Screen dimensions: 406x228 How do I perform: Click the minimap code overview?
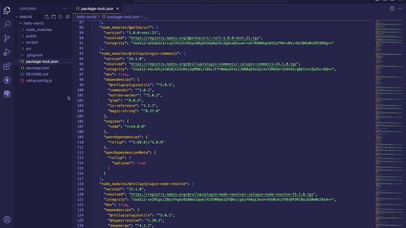(389, 124)
